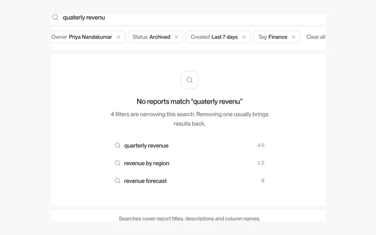The image size is (376, 235).
Task: Remove the Created Last 7 days filter
Action: pos(244,37)
